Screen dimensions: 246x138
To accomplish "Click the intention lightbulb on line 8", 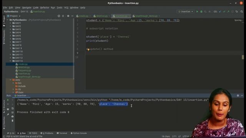I will [x=88, y=50].
